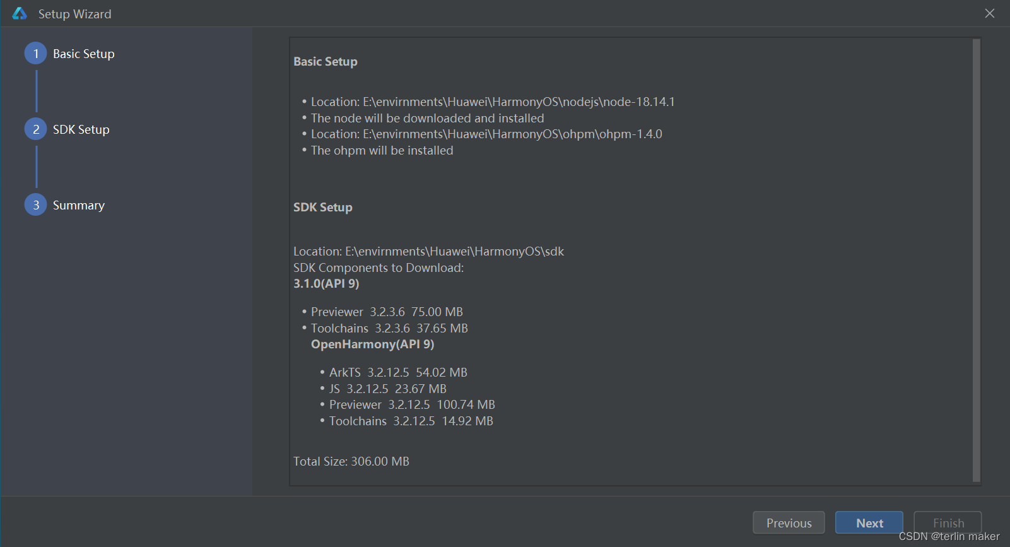Screen dimensions: 1010x547
Task: Click 'Previewer 3.2.12.5 100.74 MB' entry
Action: (x=412, y=404)
